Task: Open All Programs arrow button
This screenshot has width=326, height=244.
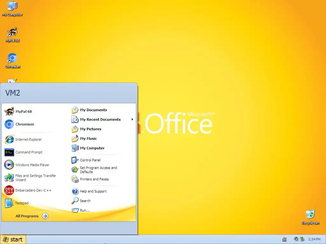Action: 45,216
